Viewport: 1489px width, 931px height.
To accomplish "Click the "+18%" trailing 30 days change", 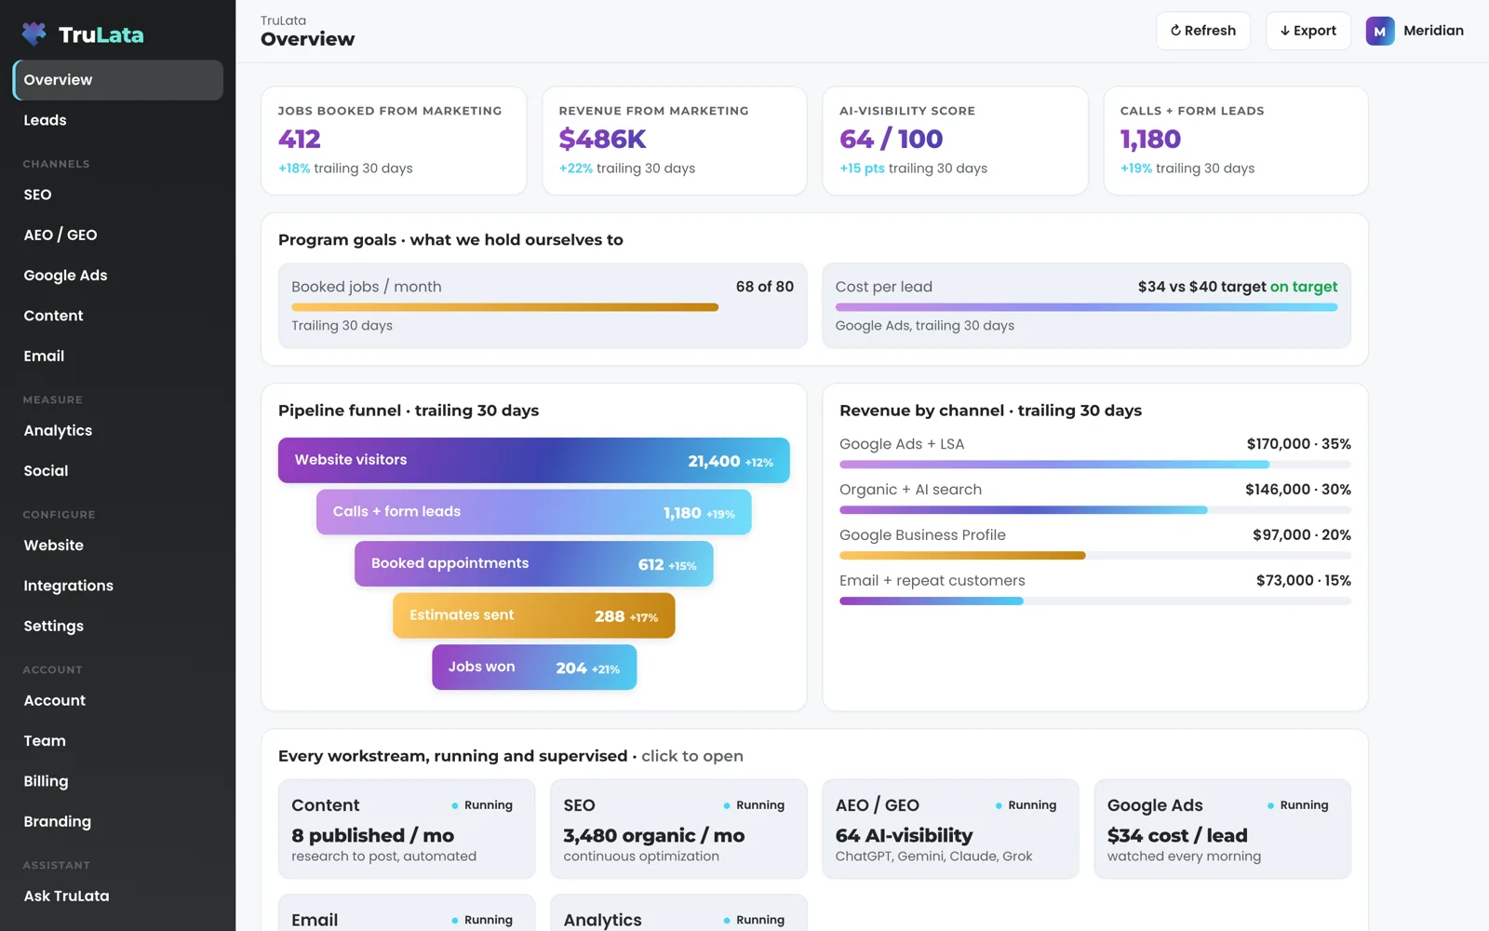I will tap(294, 169).
